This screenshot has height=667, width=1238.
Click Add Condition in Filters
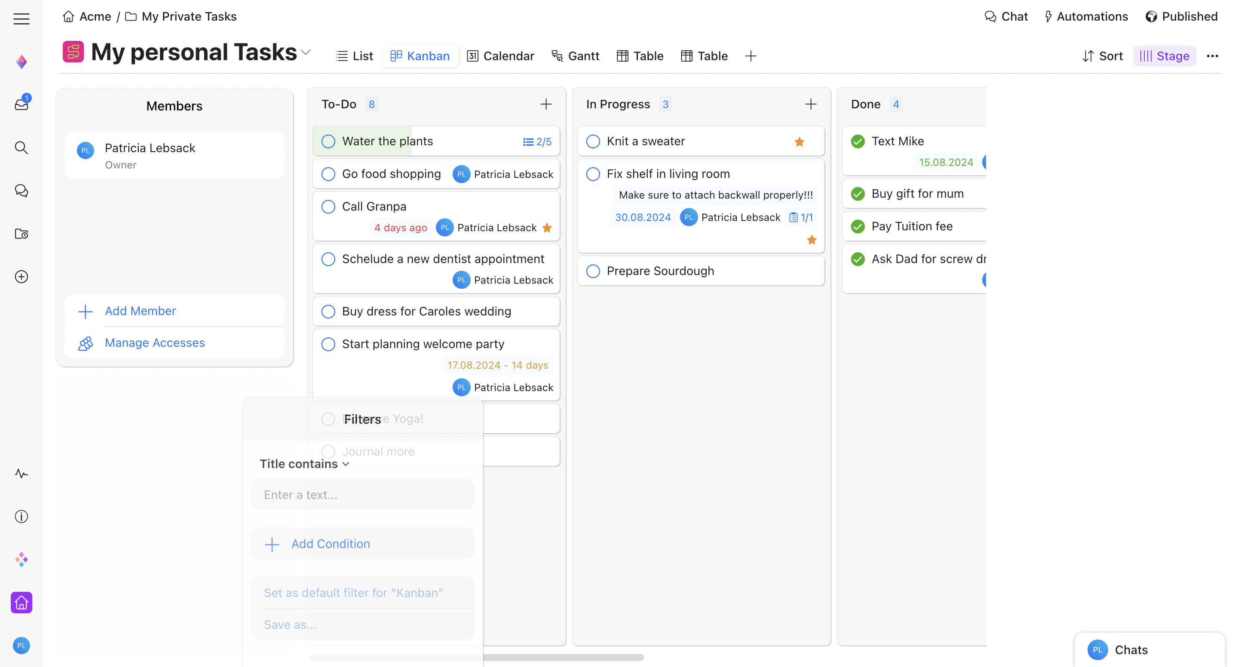[x=331, y=544]
